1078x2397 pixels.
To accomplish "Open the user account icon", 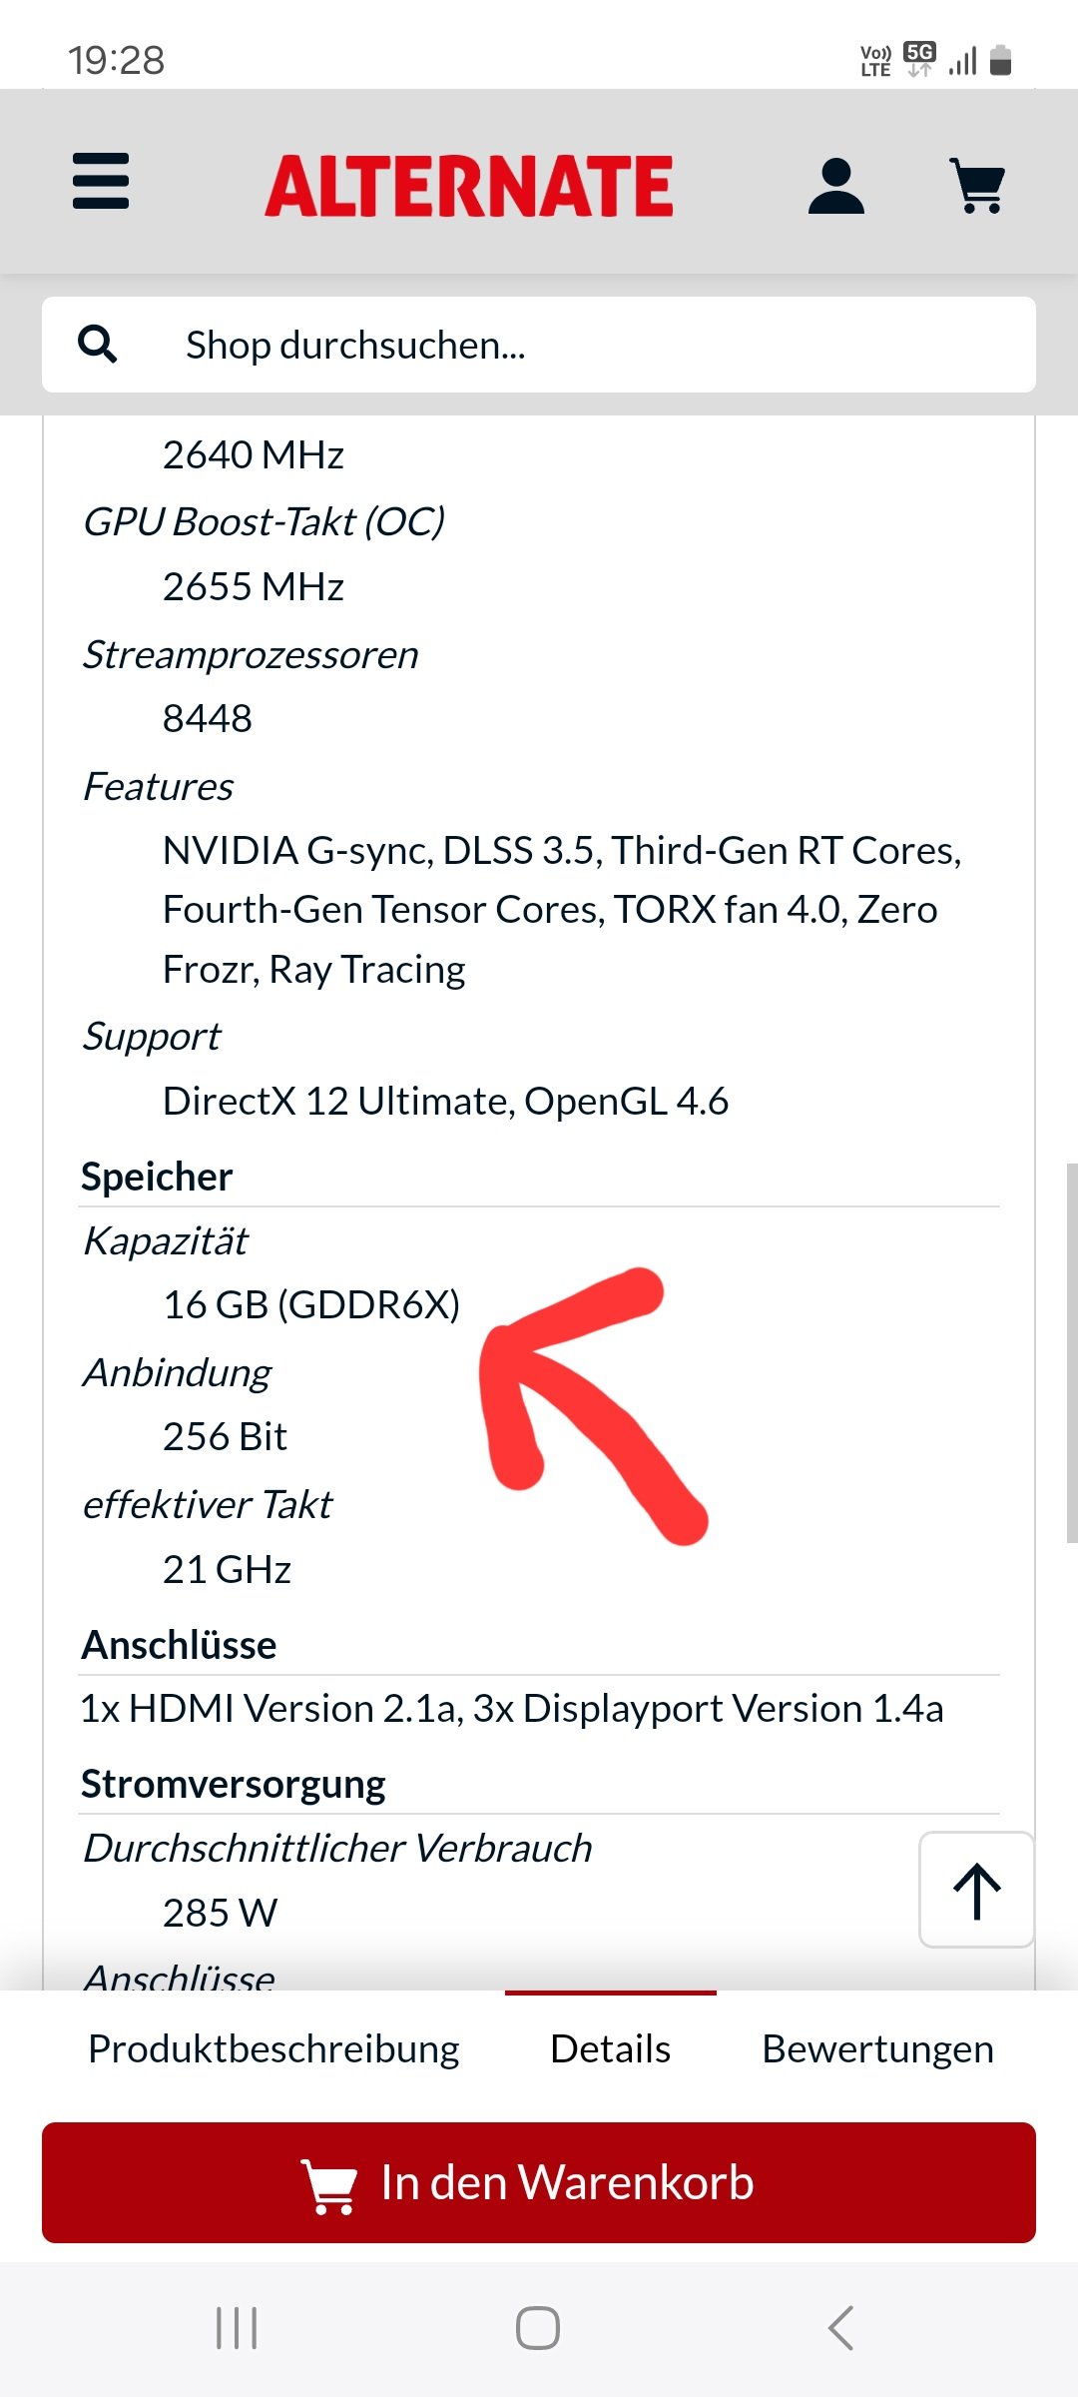I will click(835, 186).
